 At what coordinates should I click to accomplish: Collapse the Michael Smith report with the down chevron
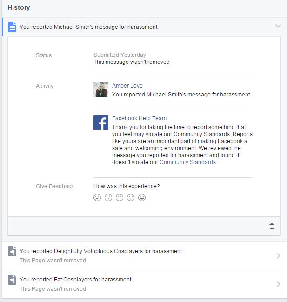click(x=278, y=26)
